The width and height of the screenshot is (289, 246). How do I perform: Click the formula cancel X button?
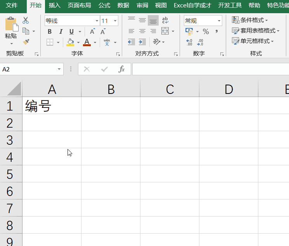[x=87, y=69]
